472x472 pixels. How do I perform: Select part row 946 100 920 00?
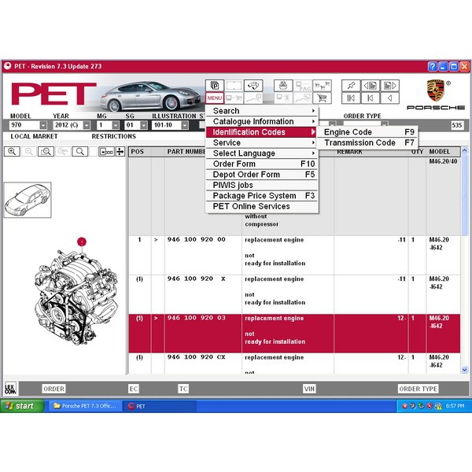(294, 255)
